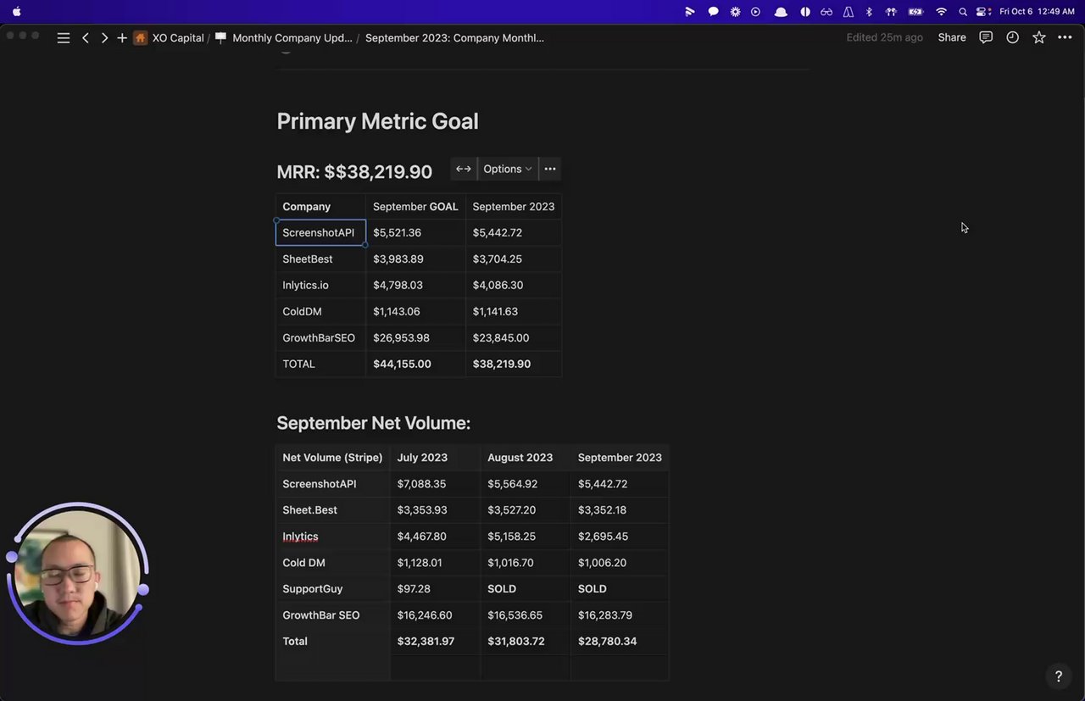The image size is (1085, 701).
Task: Click the MRR: $$38,219.90 heading
Action: pos(354,171)
